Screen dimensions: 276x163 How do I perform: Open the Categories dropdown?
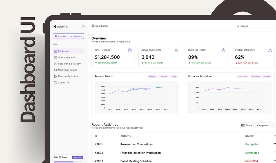(265, 125)
